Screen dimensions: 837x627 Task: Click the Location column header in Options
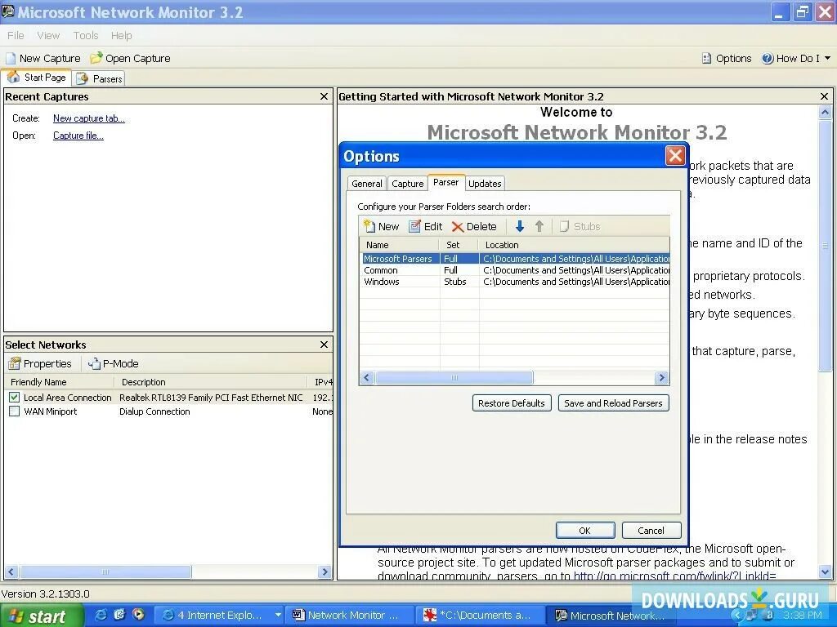(575, 245)
